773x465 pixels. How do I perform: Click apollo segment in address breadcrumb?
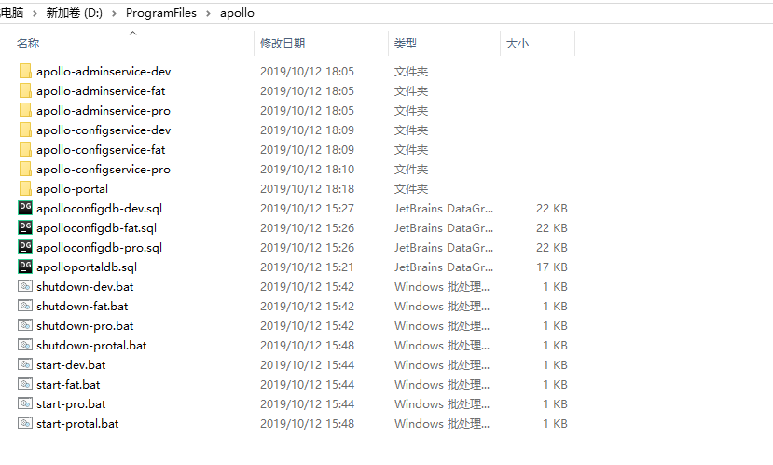[237, 13]
